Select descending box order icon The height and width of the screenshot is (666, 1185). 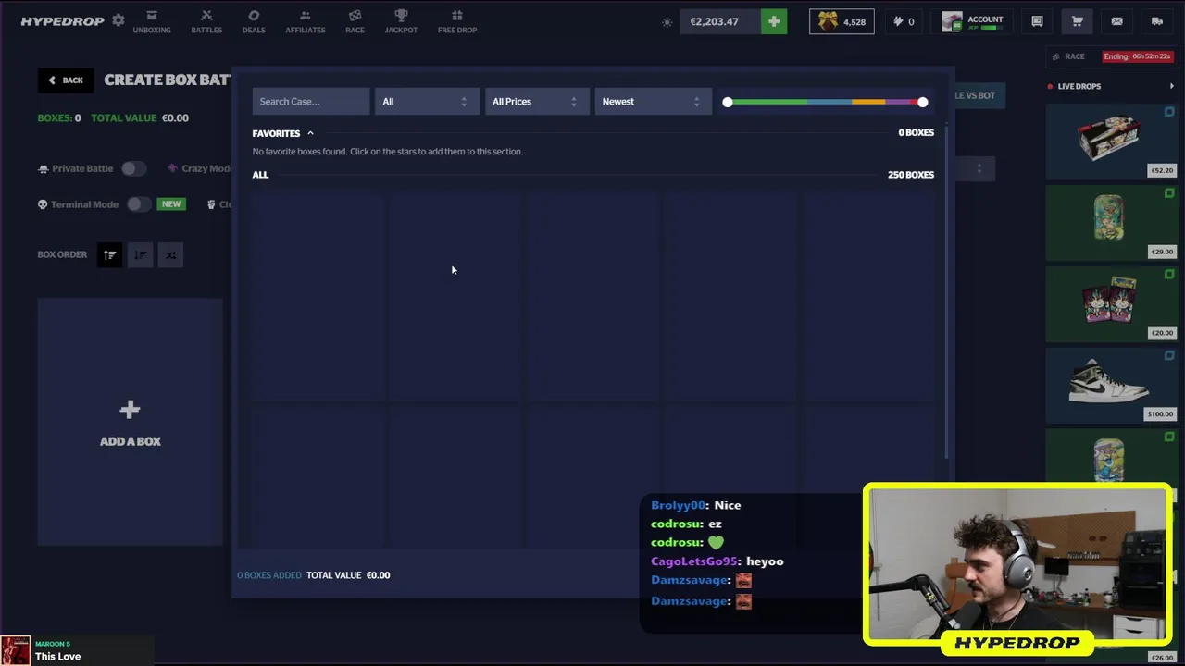(x=140, y=255)
